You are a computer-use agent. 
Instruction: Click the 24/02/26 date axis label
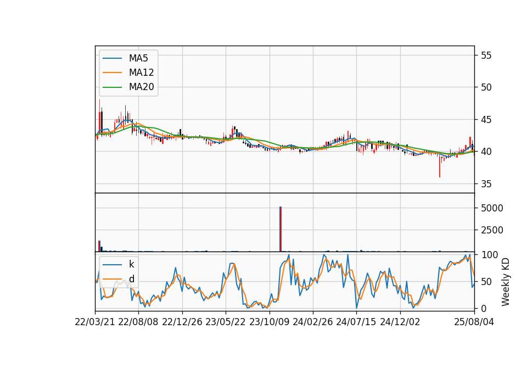(x=313, y=322)
